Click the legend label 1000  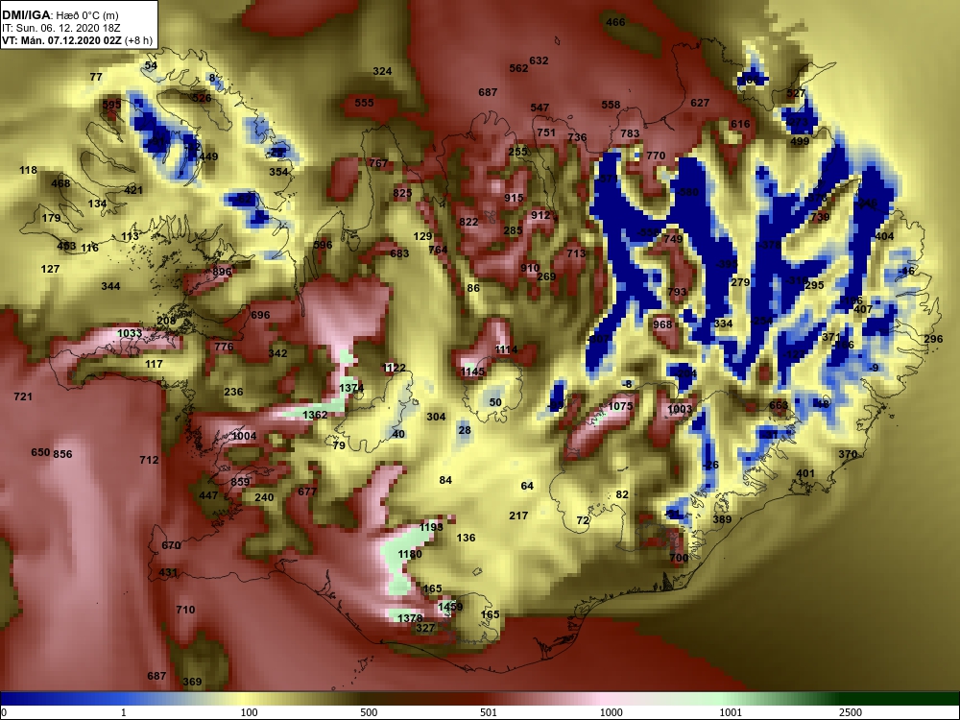coord(611,712)
